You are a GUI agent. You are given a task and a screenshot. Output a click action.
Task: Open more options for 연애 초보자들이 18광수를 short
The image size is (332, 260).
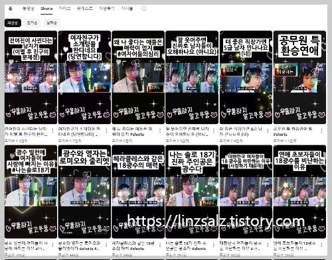coord(321,245)
